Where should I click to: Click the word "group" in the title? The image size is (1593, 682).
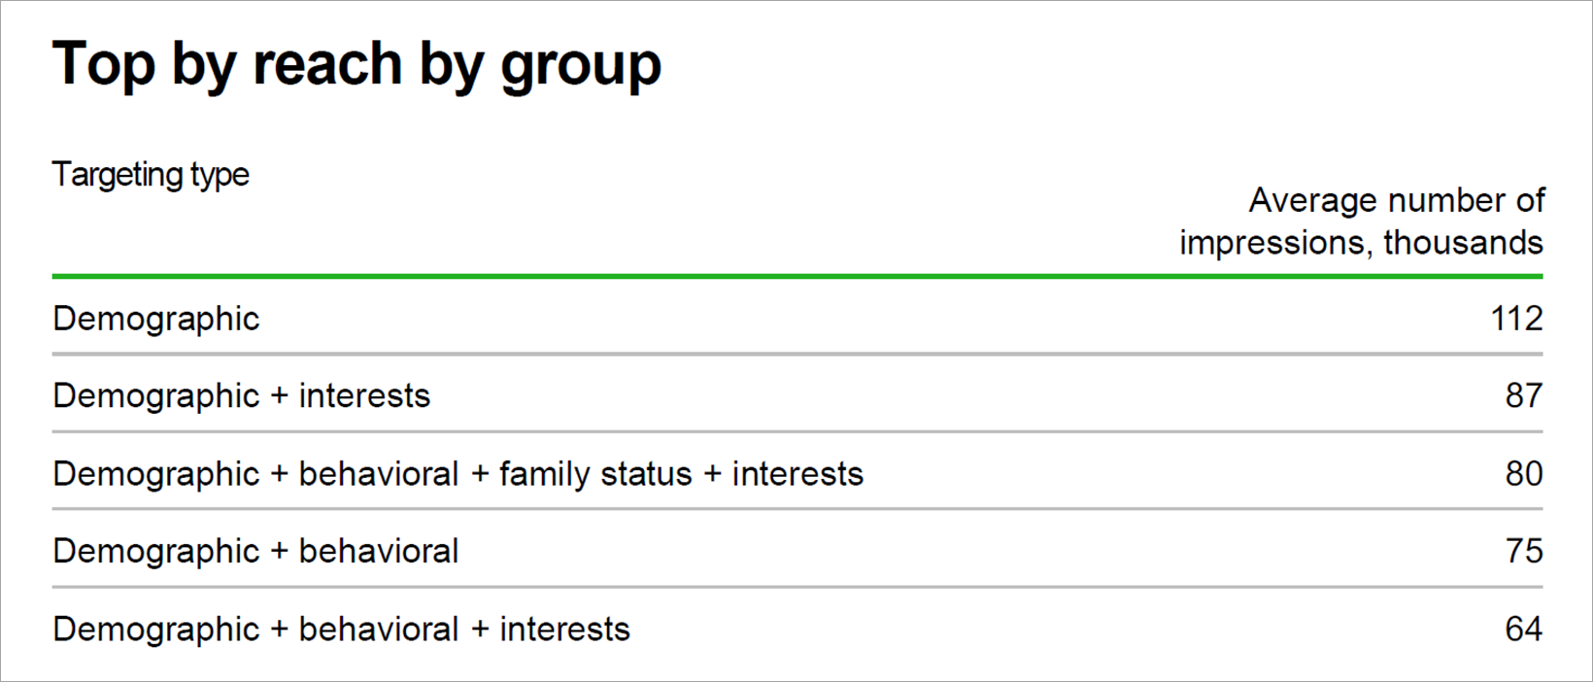[580, 66]
